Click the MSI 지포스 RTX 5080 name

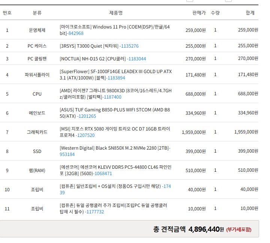click(115, 132)
